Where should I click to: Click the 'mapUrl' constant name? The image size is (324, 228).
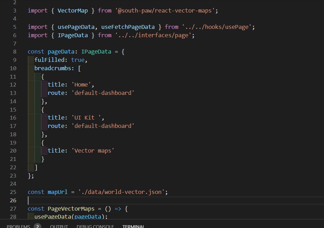[58, 192]
